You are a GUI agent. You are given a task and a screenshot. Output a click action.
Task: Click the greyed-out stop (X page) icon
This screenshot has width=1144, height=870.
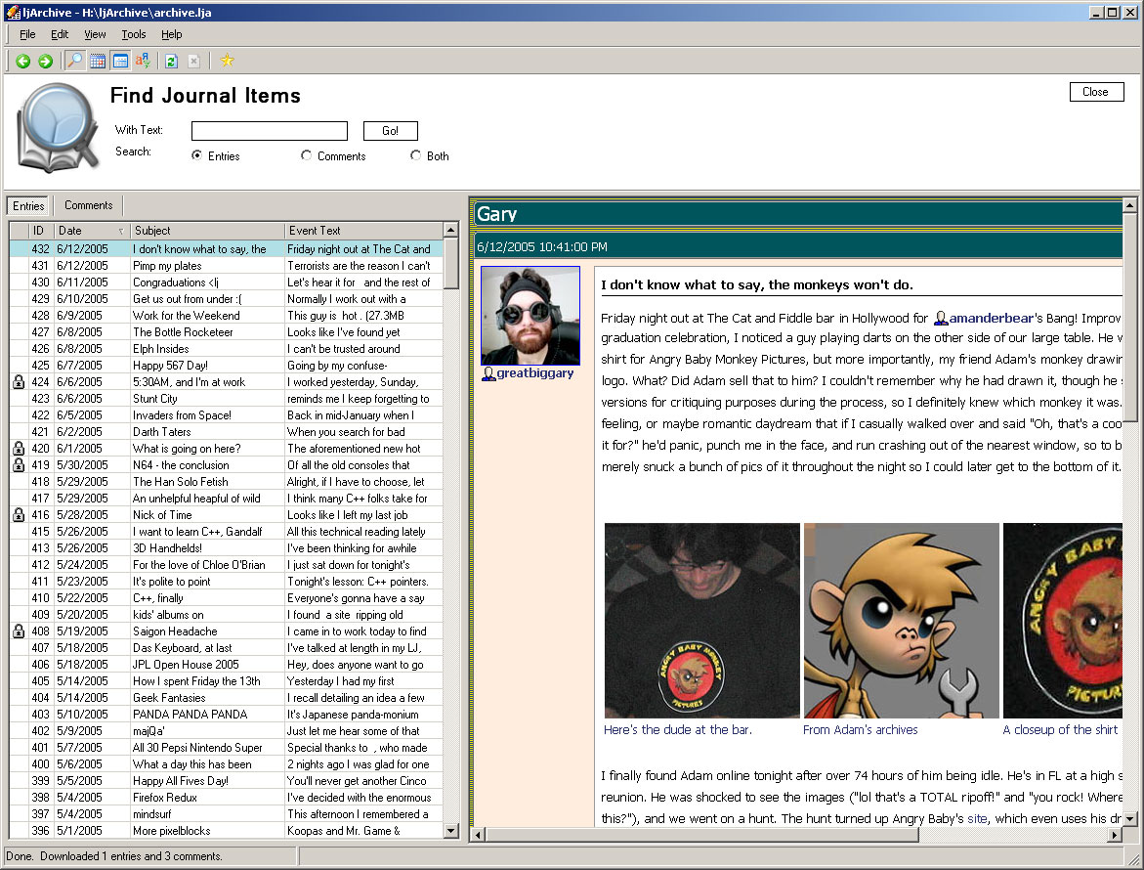tap(193, 62)
